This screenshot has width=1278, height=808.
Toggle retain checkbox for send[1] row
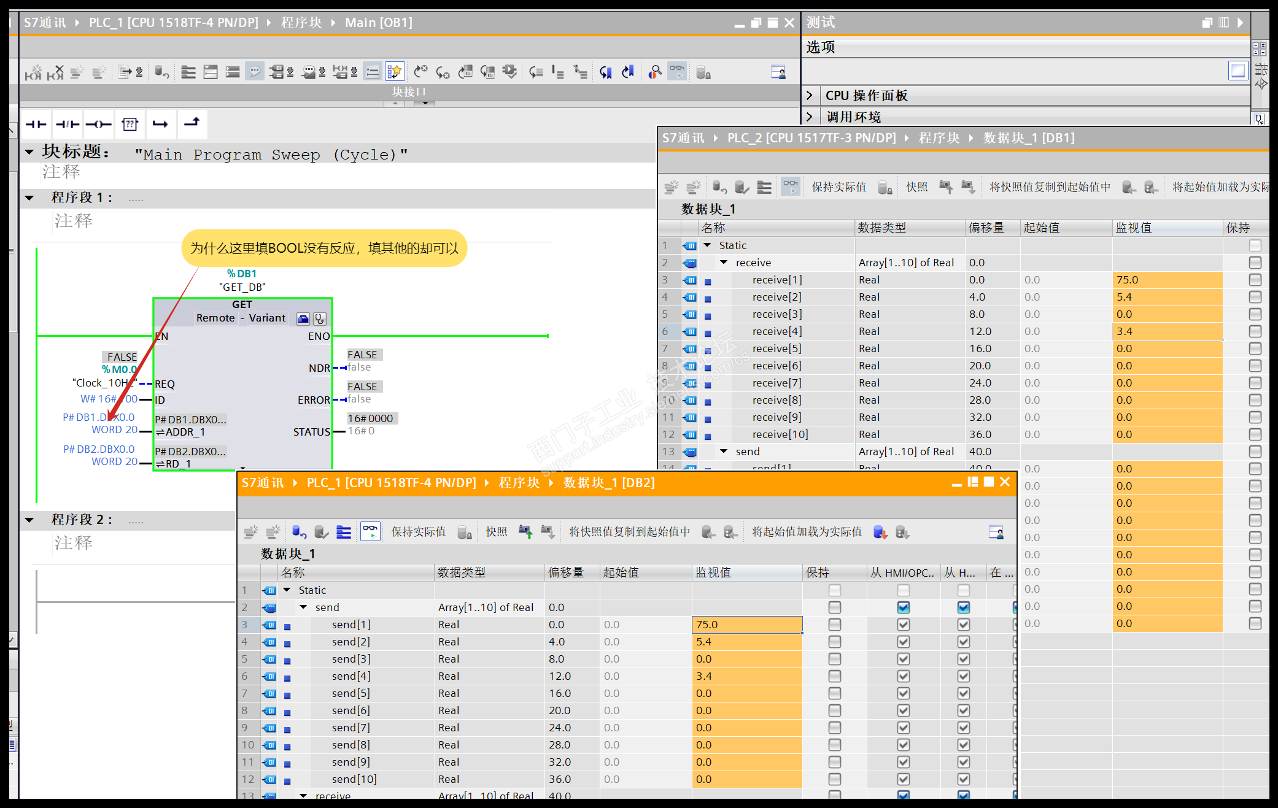pos(834,625)
